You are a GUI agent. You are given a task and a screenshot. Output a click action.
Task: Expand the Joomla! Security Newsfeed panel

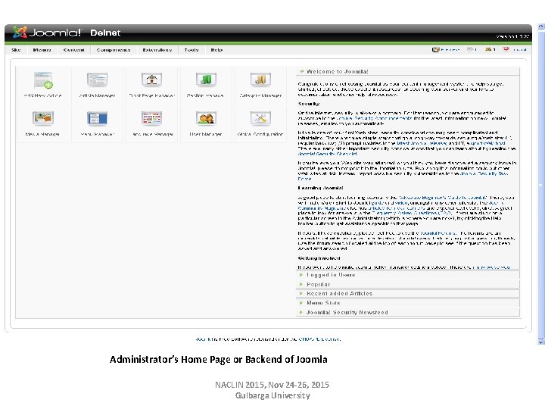click(x=408, y=312)
